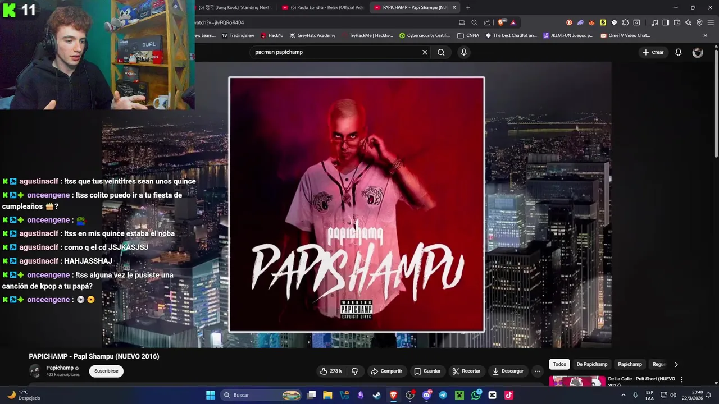Click the taskbar Buscar search field
This screenshot has height=404, width=719.
point(262,395)
